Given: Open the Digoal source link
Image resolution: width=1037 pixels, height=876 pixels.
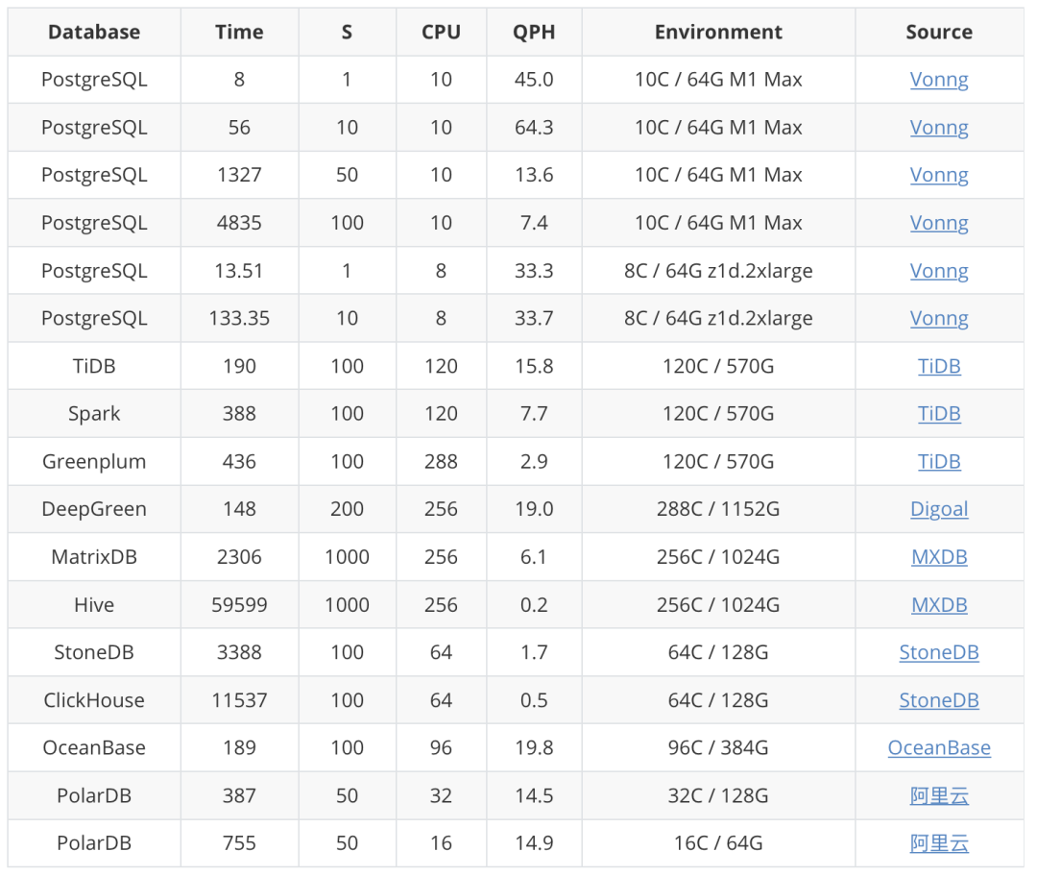Looking at the screenshot, I should [938, 509].
